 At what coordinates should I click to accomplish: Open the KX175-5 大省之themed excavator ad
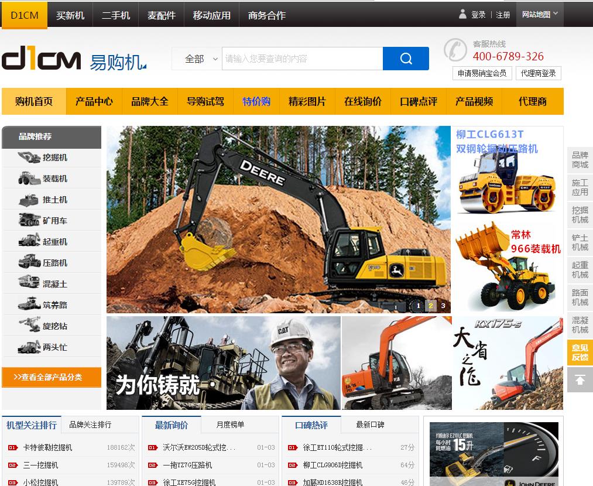coord(508,363)
